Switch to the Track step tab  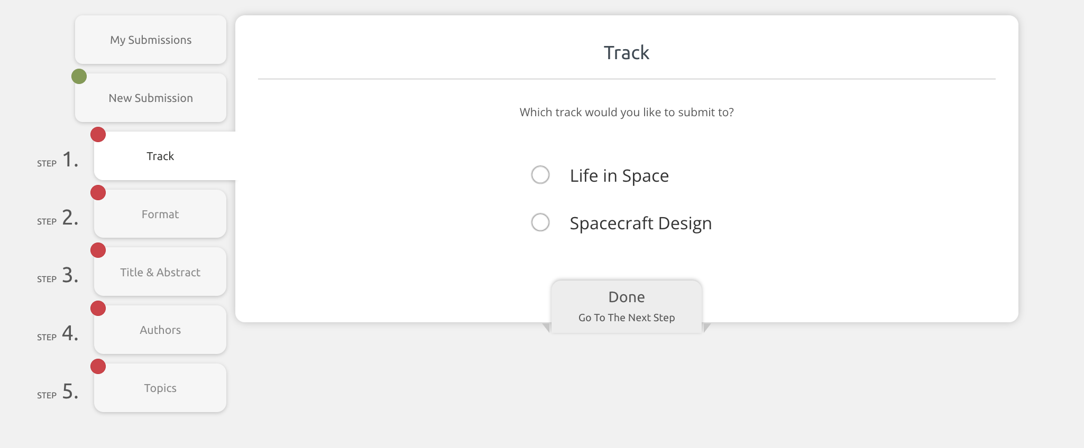(x=160, y=156)
